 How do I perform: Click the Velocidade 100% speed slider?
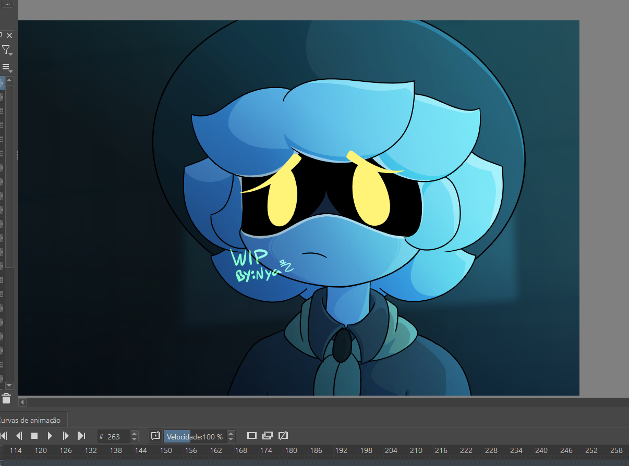[x=195, y=437]
